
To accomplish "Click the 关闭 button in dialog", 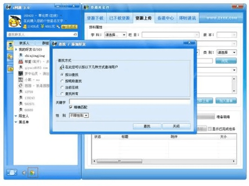I will (x=176, y=126).
